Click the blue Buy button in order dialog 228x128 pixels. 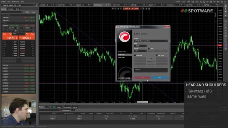click(159, 78)
